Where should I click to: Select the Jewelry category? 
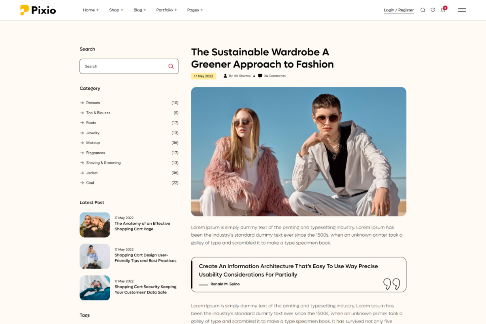[93, 133]
